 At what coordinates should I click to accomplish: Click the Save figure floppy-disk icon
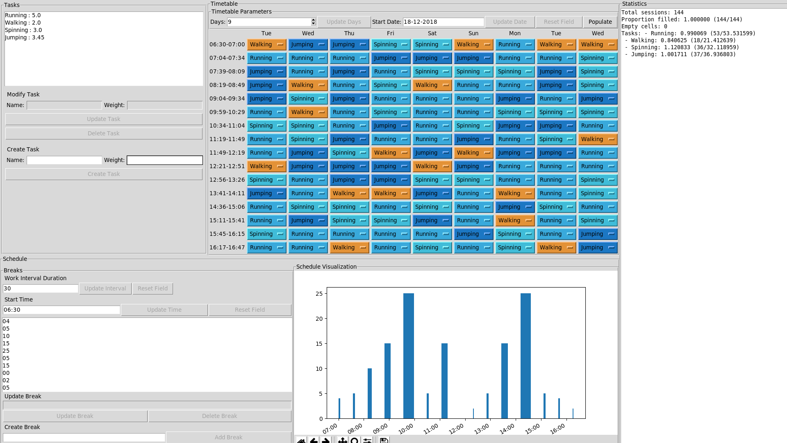[x=384, y=441]
